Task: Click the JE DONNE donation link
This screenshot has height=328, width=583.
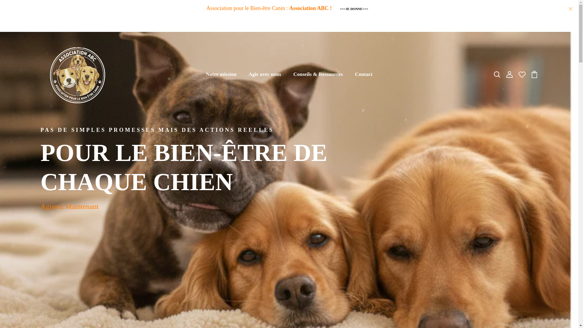Action: [354, 9]
